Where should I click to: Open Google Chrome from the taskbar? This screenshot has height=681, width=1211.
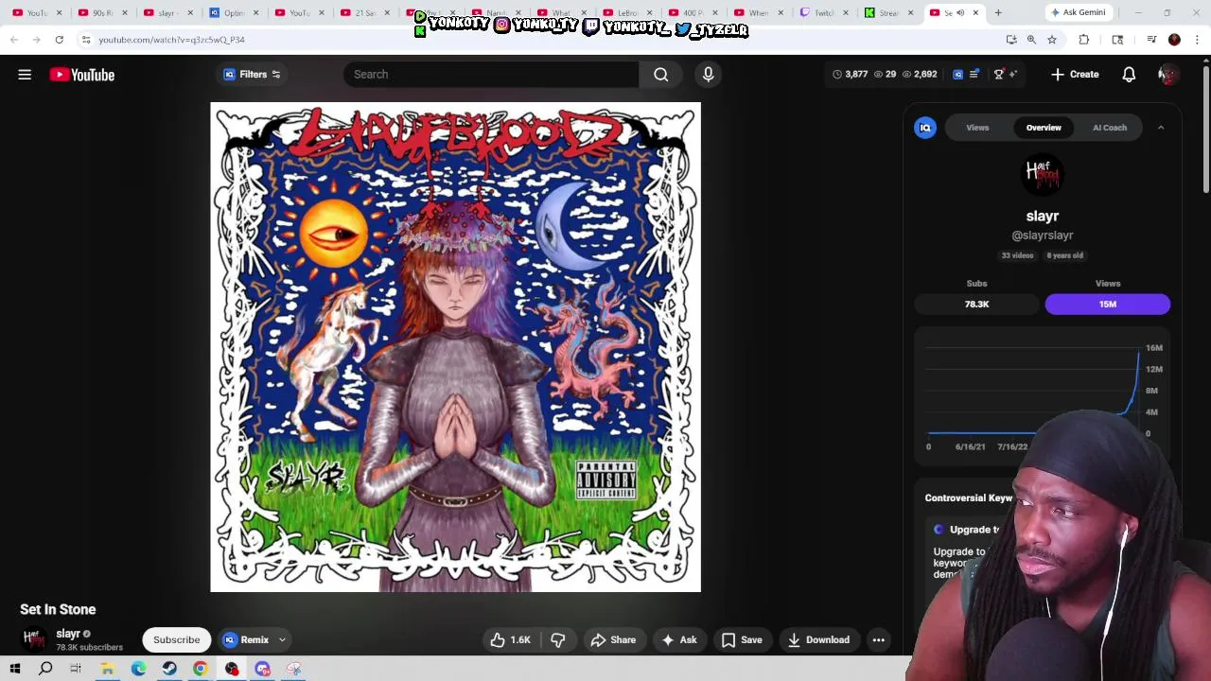[201, 669]
